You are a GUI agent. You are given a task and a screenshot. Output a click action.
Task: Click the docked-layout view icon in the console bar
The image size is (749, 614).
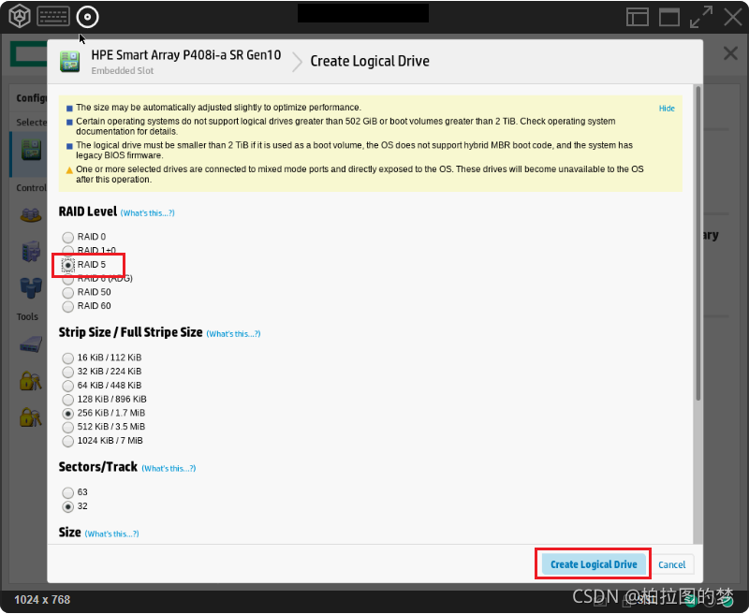tap(638, 17)
